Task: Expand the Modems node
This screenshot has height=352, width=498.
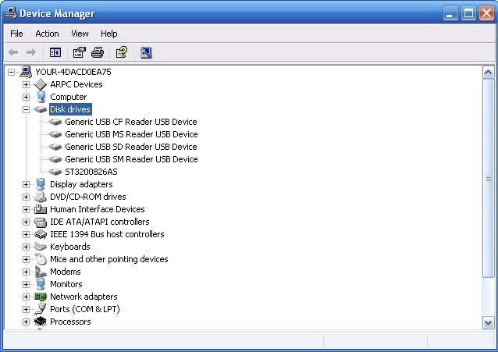Action: click(26, 272)
